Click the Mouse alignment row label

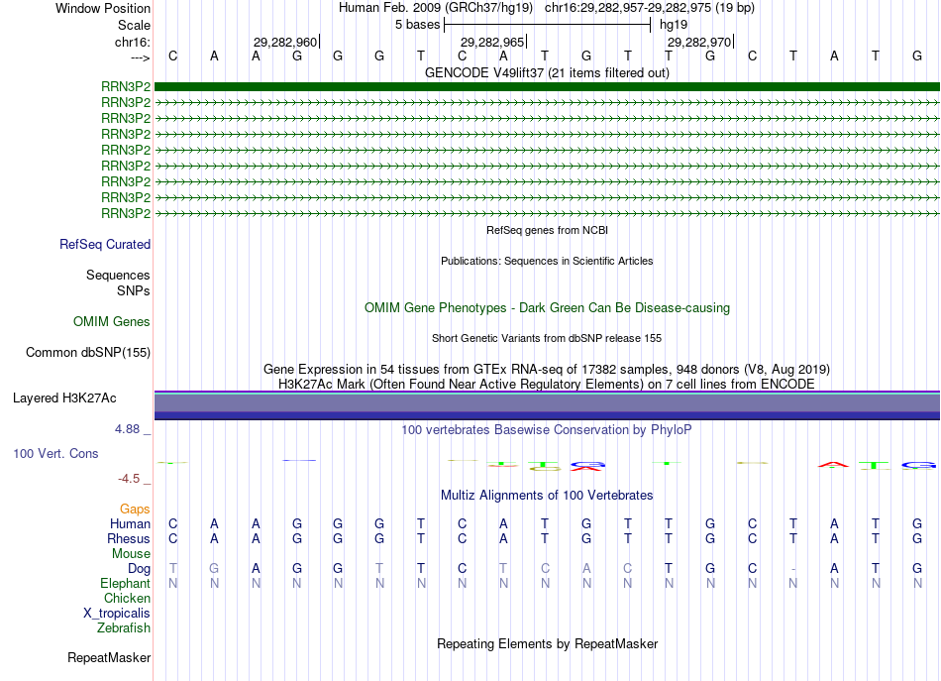[x=131, y=554]
